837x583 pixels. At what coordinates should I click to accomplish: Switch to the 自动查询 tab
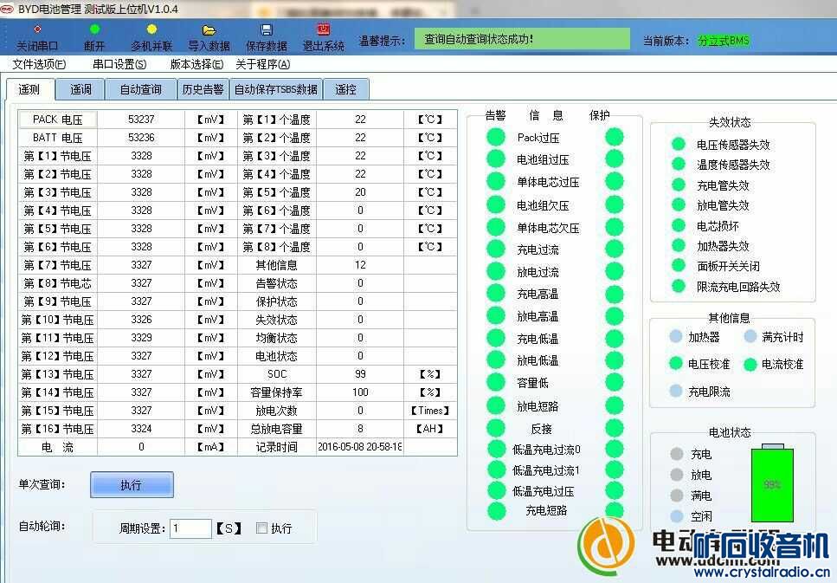click(141, 89)
